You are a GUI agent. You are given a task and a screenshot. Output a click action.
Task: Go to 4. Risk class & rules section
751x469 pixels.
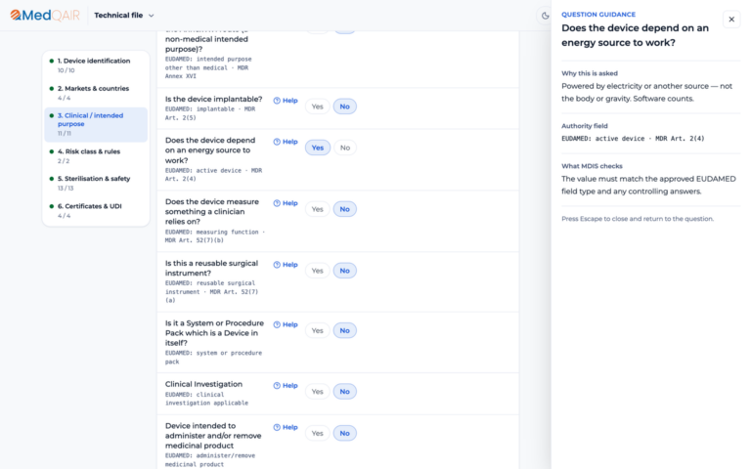(96, 156)
